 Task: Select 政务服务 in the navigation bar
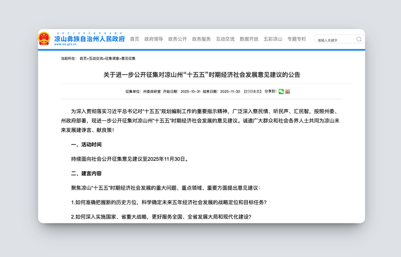pos(201,39)
